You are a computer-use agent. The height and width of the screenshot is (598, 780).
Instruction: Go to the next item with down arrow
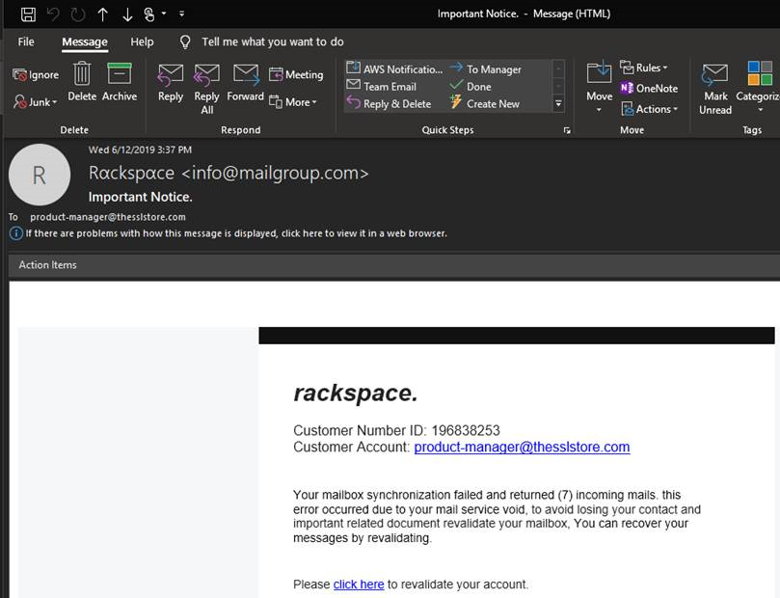(x=127, y=14)
